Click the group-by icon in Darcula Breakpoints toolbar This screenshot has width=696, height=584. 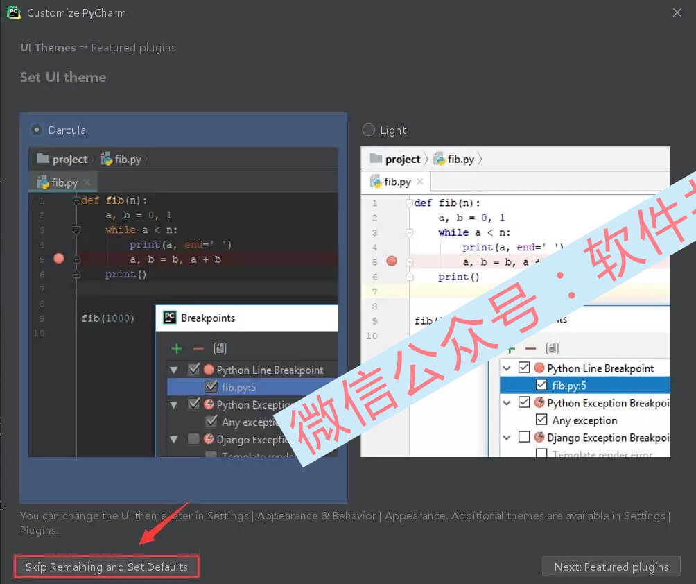point(220,349)
